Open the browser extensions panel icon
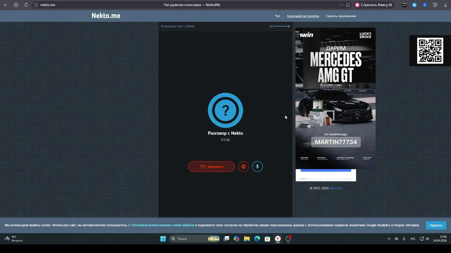The image size is (451, 253). 435,5
